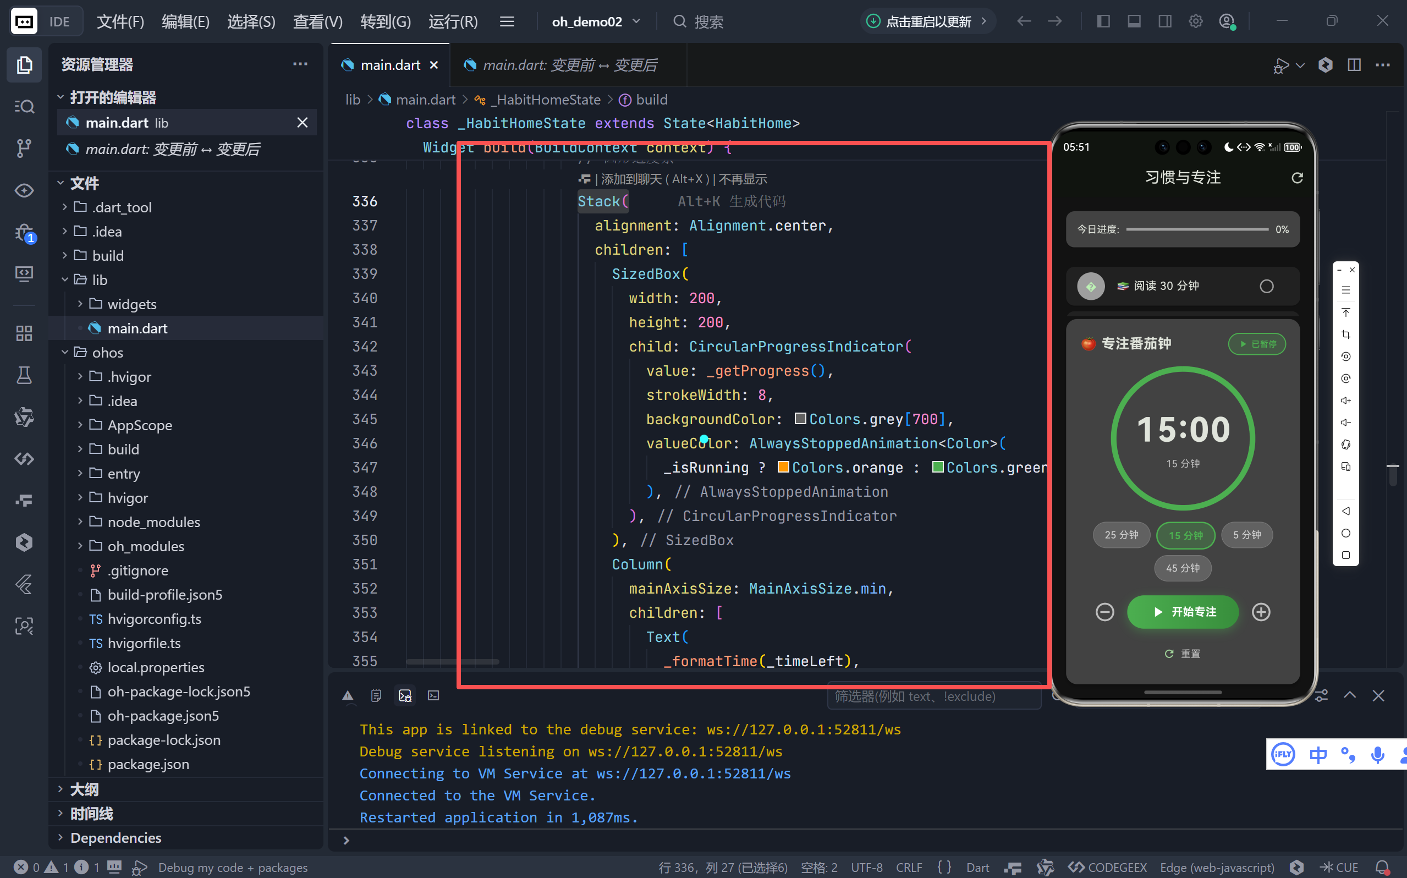Open the Search sidebar icon
1407x878 pixels.
(24, 106)
